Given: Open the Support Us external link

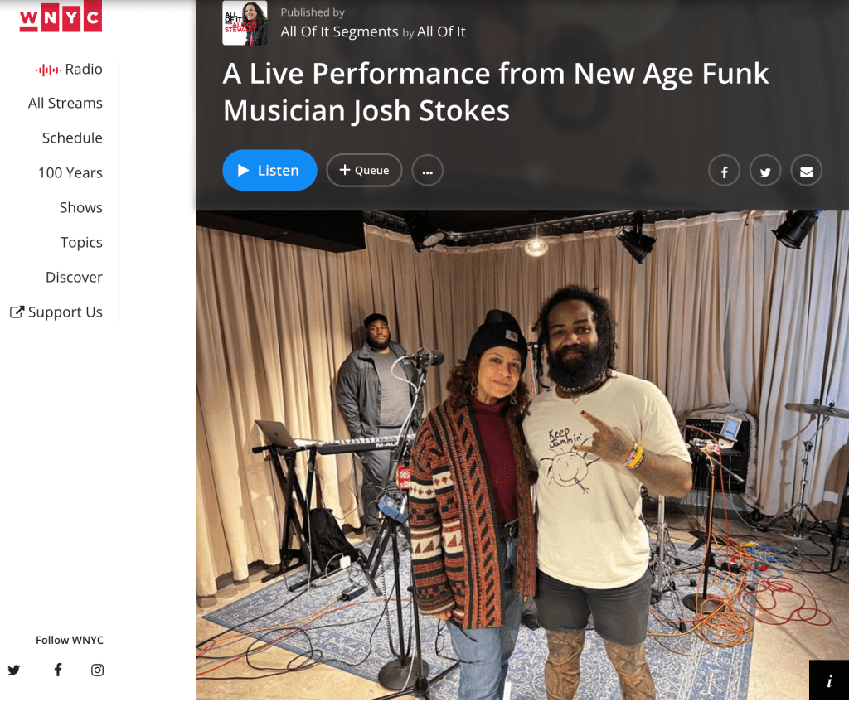Looking at the screenshot, I should pyautogui.click(x=56, y=312).
